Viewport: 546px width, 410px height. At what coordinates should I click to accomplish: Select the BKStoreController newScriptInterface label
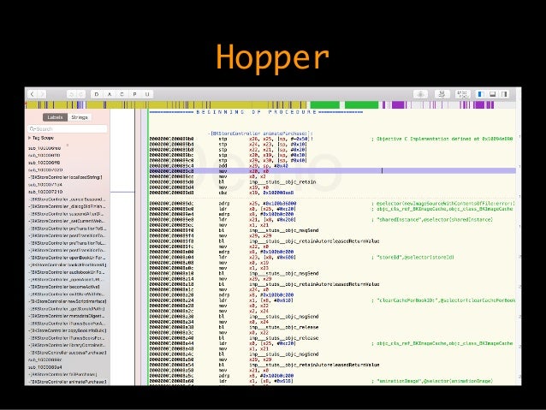(68, 301)
